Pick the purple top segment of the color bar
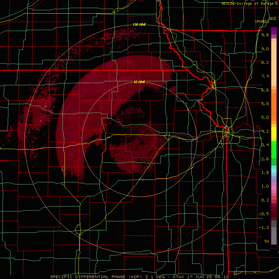This screenshot has width=279, height=279. (x=274, y=31)
